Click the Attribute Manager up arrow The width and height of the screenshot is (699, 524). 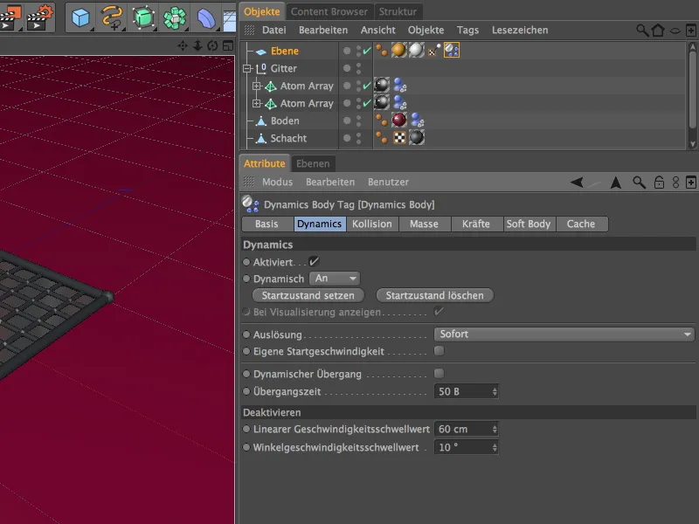[616, 183]
